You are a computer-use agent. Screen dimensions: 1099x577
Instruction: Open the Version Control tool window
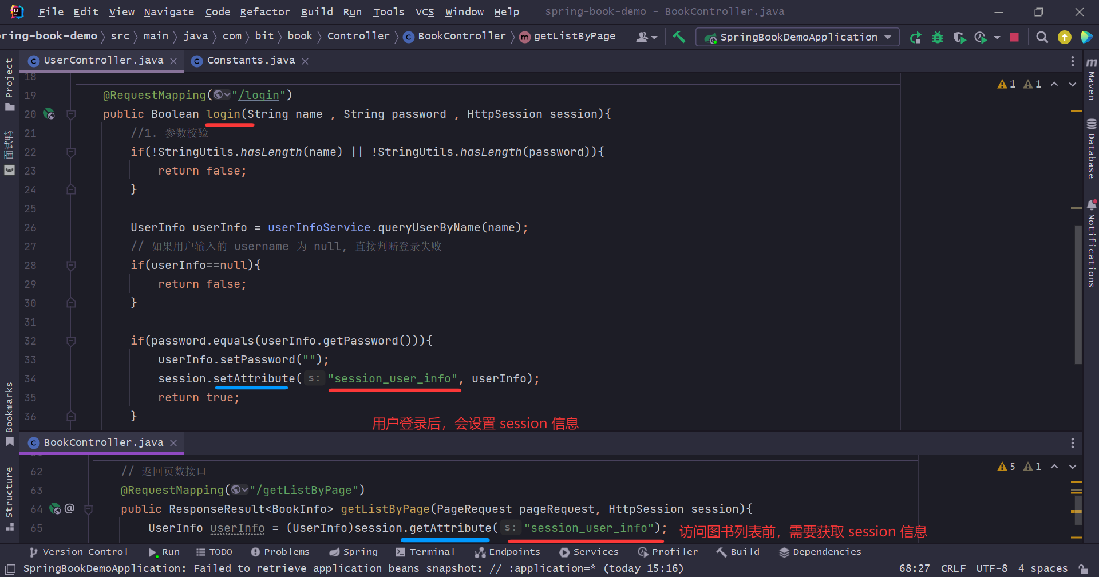[x=78, y=552]
